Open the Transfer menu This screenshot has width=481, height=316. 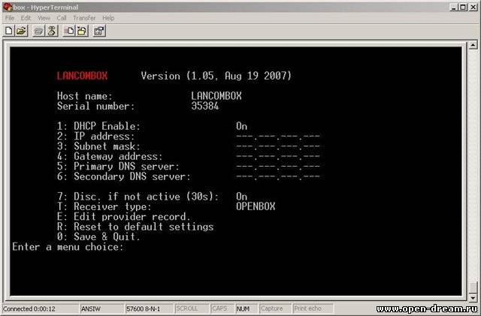pyautogui.click(x=84, y=18)
